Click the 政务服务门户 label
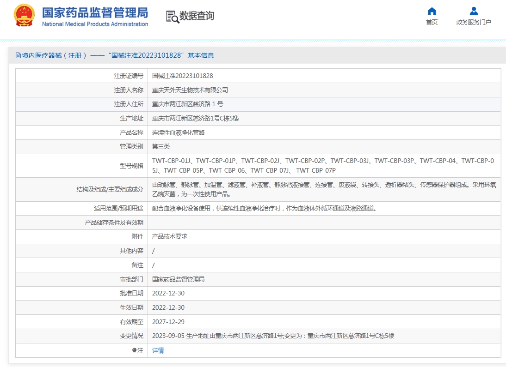 [474, 22]
